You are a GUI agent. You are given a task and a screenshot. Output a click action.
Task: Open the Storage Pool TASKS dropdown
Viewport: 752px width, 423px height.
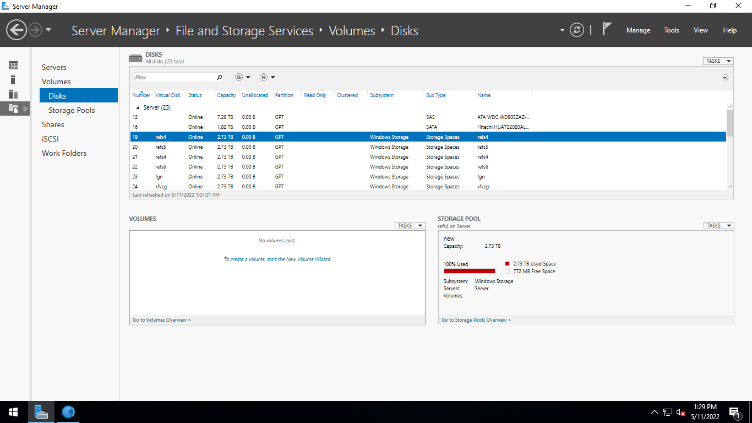[718, 226]
